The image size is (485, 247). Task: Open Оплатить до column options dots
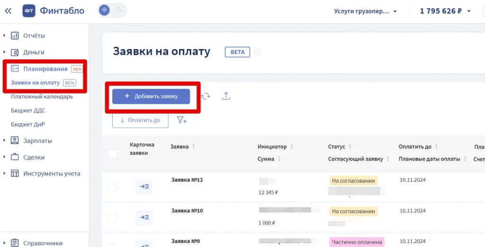point(436,146)
